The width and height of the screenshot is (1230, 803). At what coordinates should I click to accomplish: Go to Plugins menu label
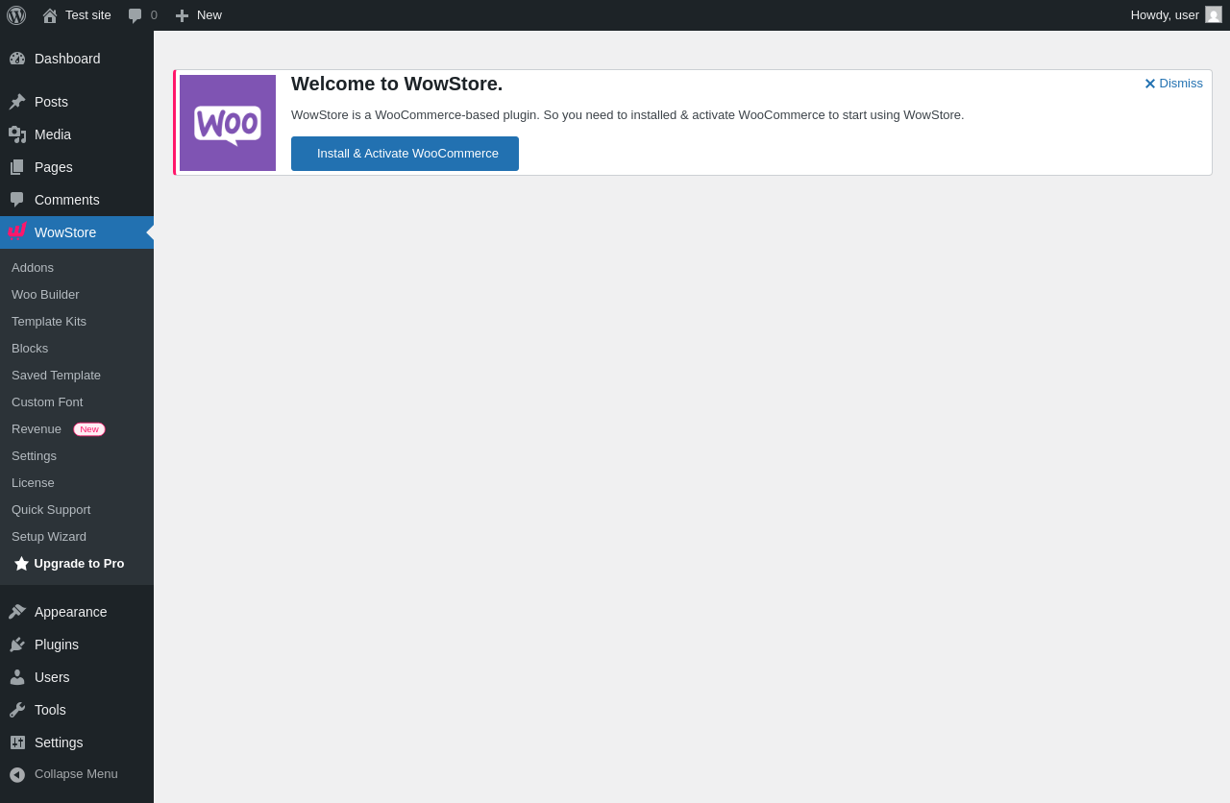tap(57, 645)
